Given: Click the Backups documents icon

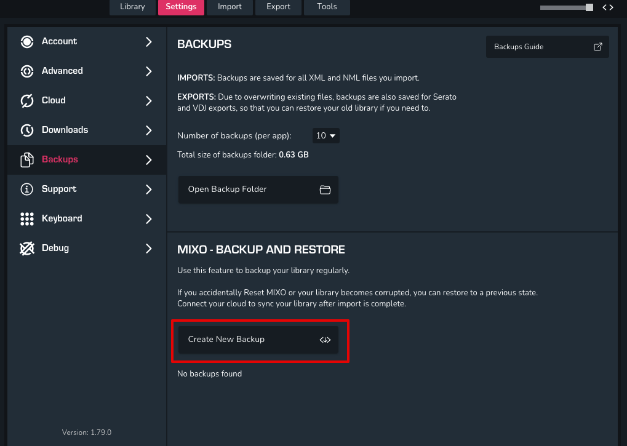Looking at the screenshot, I should (27, 160).
